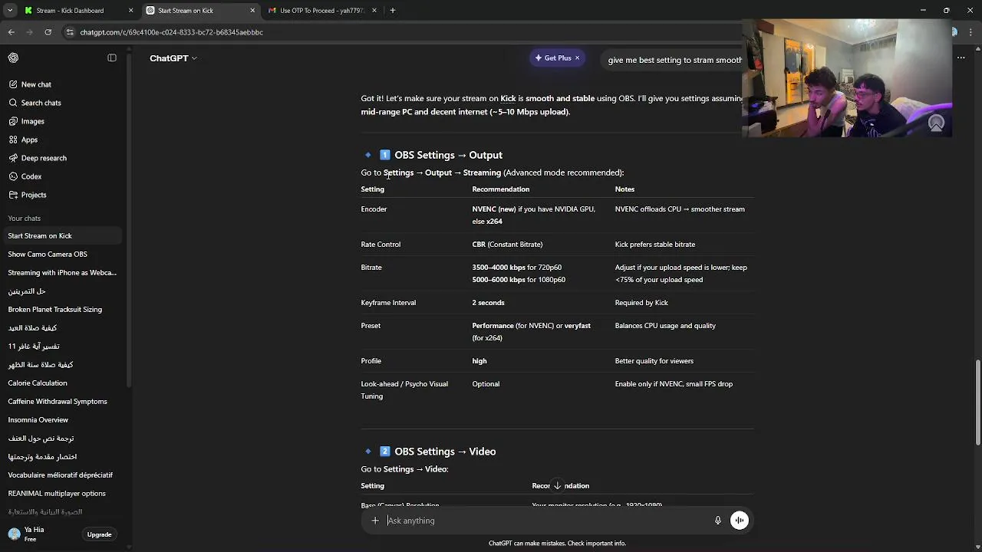Click the plus attach icon in composer
Screen dimensions: 982x552
(375, 521)
